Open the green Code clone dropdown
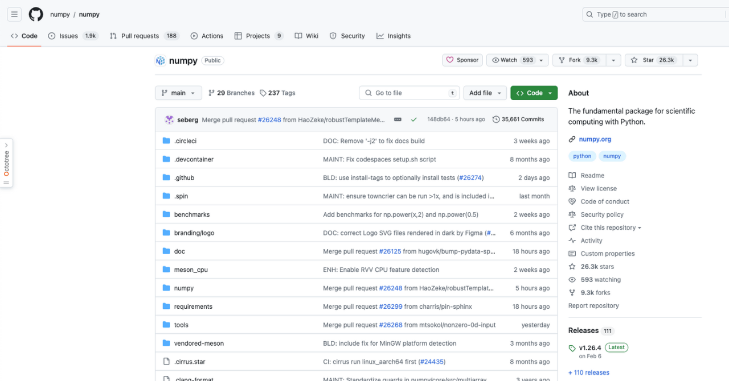This screenshot has height=381, width=729. (534, 93)
